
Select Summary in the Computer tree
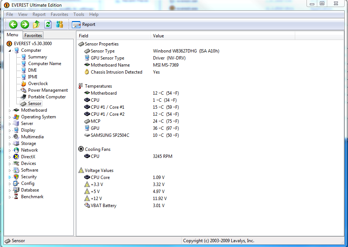[37, 57]
